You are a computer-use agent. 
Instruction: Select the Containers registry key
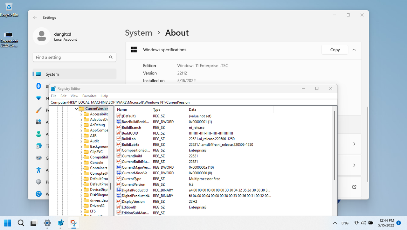point(99,168)
